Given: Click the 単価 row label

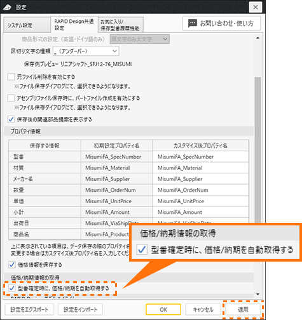Looking at the screenshot, I should point(18,201).
